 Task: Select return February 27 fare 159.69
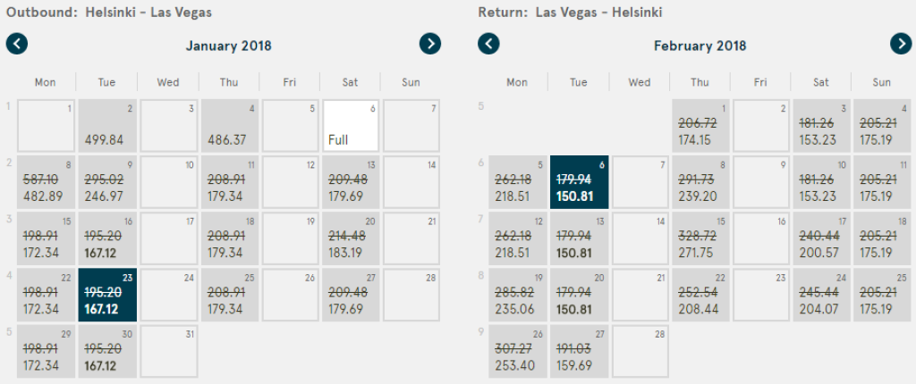click(579, 350)
